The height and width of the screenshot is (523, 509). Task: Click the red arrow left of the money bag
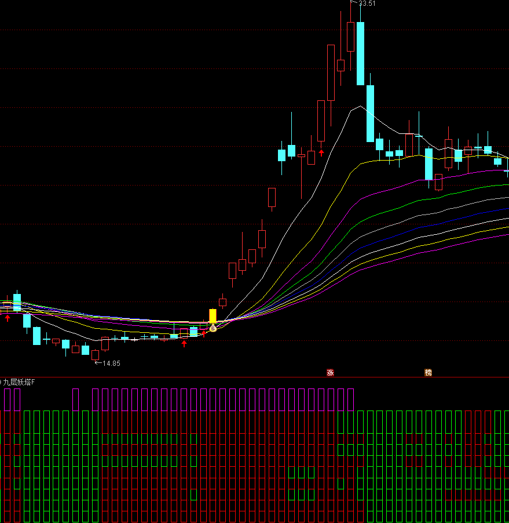coord(204,333)
